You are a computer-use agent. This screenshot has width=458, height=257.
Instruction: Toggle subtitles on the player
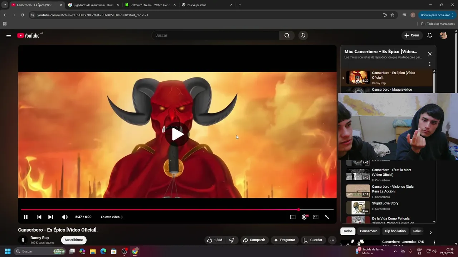pyautogui.click(x=293, y=217)
